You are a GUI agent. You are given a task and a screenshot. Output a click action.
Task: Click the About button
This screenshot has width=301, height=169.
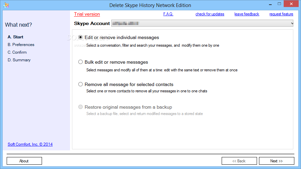[x=24, y=161]
